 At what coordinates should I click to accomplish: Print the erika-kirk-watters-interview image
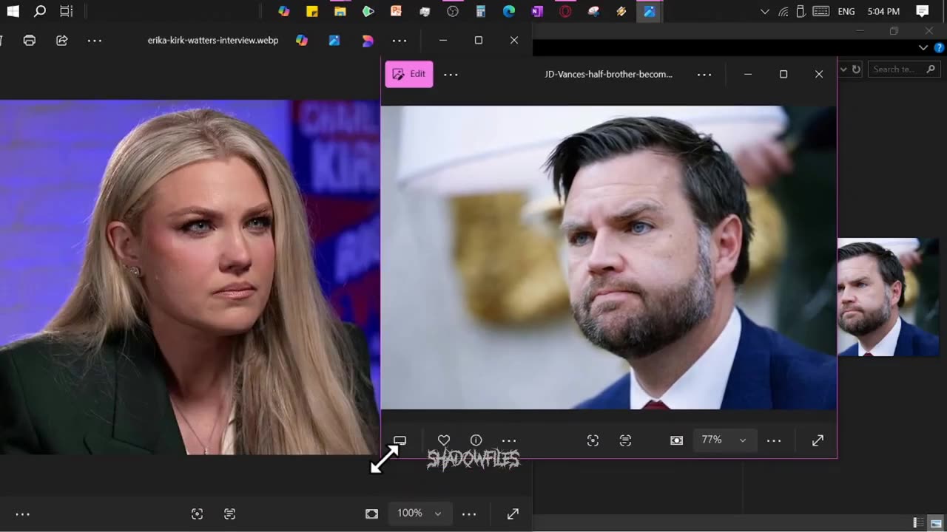[x=30, y=41]
